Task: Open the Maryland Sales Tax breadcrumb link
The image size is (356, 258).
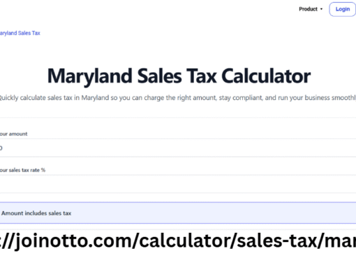Action: coord(20,33)
